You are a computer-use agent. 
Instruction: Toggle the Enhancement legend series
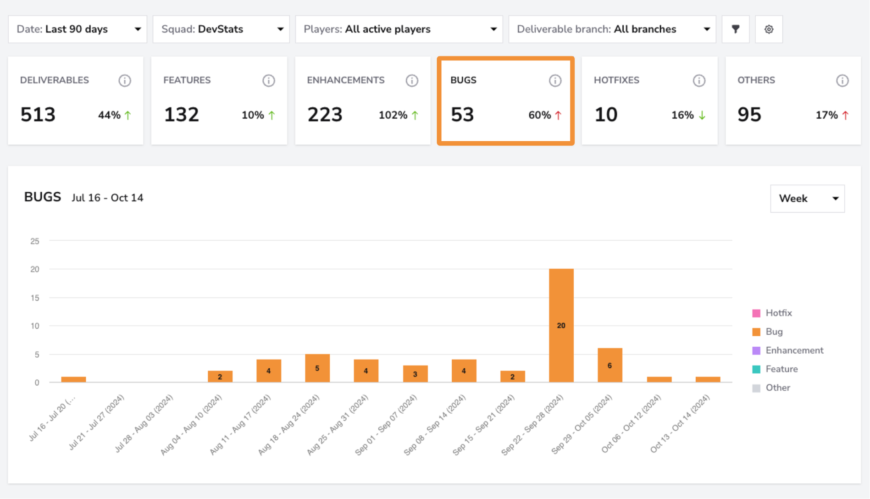[x=788, y=350]
